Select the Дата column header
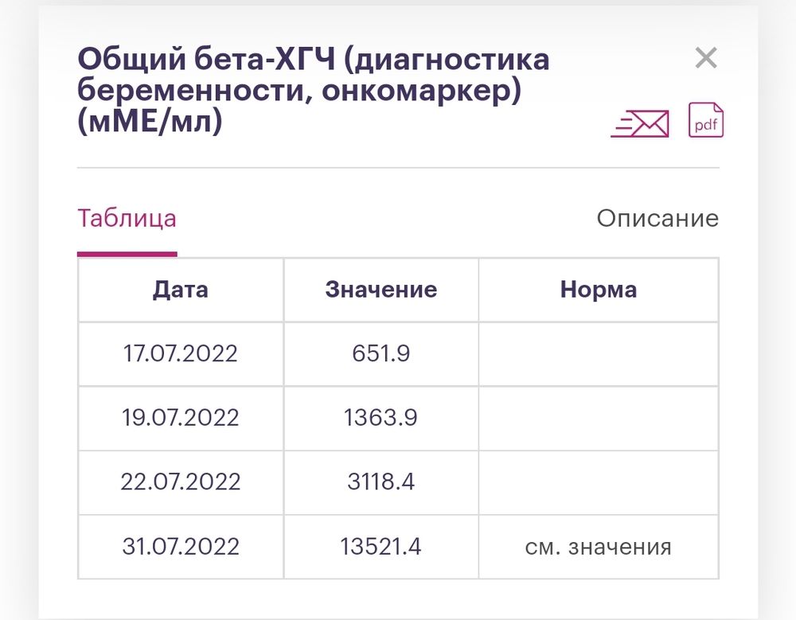Image resolution: width=796 pixels, height=620 pixels. [x=180, y=289]
